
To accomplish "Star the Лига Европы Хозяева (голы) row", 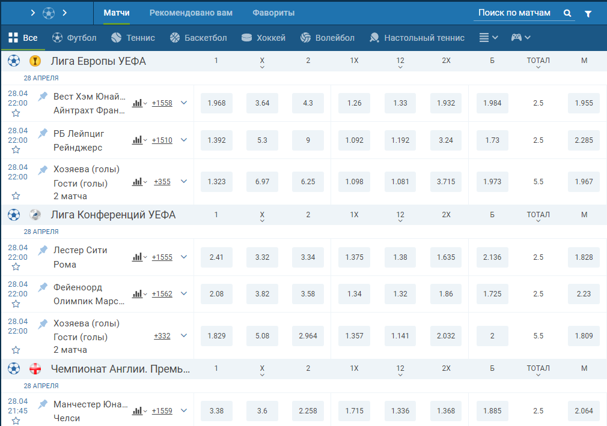I will 16,196.
